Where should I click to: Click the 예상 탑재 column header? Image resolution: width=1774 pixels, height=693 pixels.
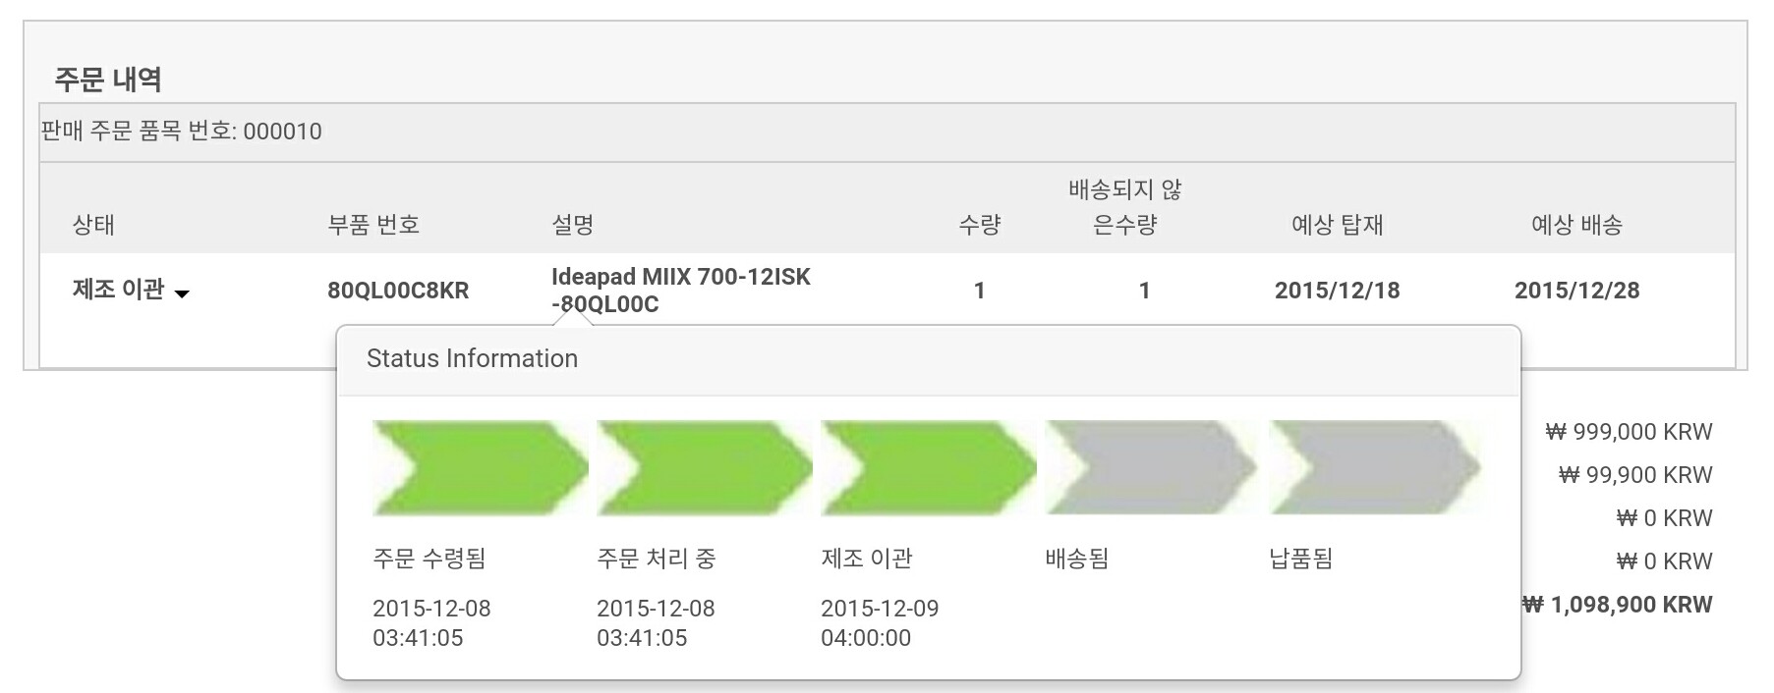tap(1337, 225)
